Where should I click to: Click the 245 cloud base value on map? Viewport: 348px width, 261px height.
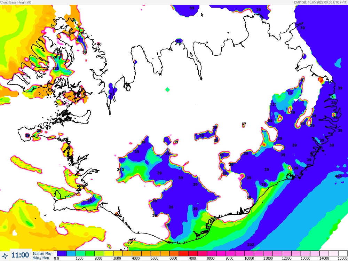(120, 169)
